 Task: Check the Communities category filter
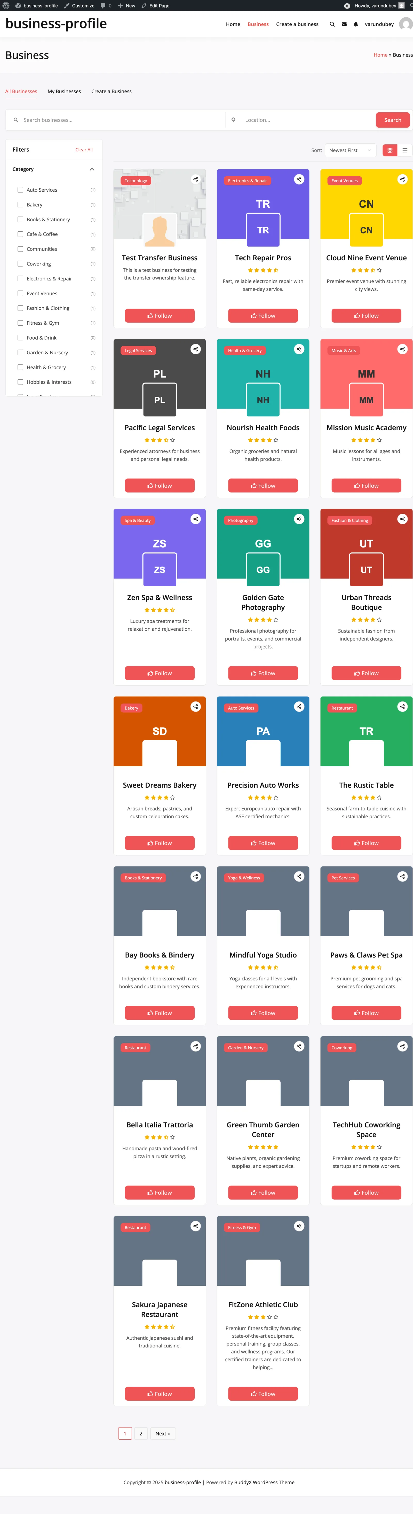[21, 249]
